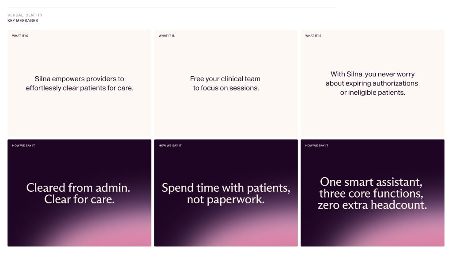Viewport: 452px width, 254px height.
Task: Select the "Free your clinical team" text line
Action: click(226, 79)
